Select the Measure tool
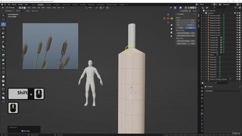The image size is (242, 136). coord(3,46)
